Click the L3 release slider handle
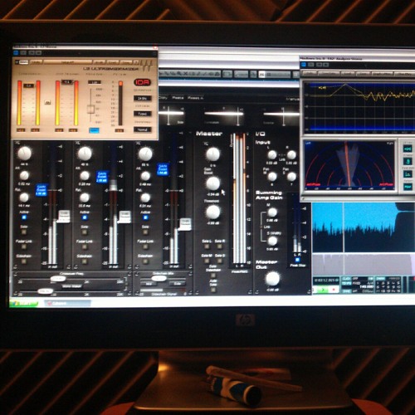This screenshot has height=415, width=415. (90, 109)
